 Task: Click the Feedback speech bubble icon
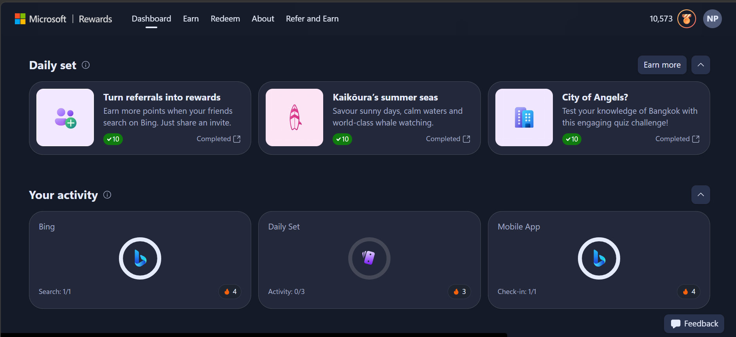(675, 324)
